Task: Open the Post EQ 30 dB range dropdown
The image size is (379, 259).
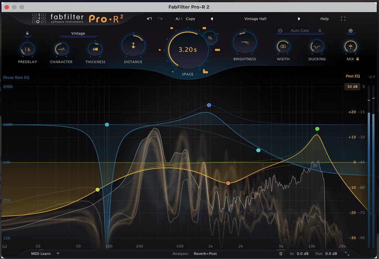Action: (352, 87)
